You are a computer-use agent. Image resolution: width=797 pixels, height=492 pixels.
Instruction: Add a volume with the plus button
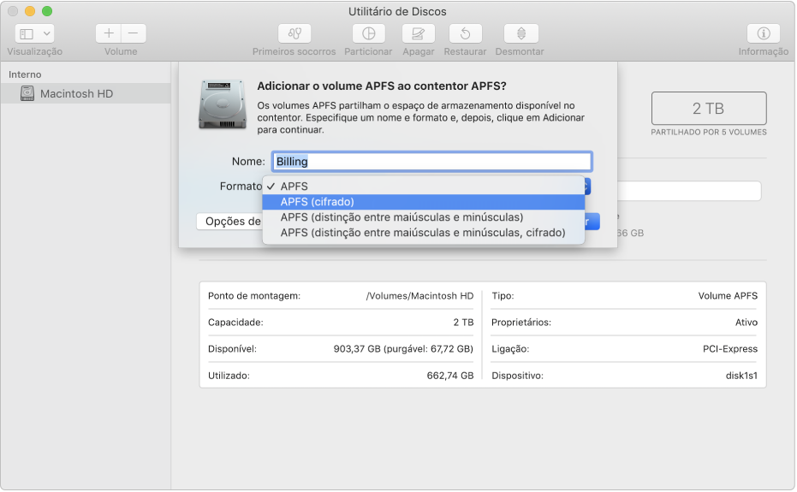point(108,33)
